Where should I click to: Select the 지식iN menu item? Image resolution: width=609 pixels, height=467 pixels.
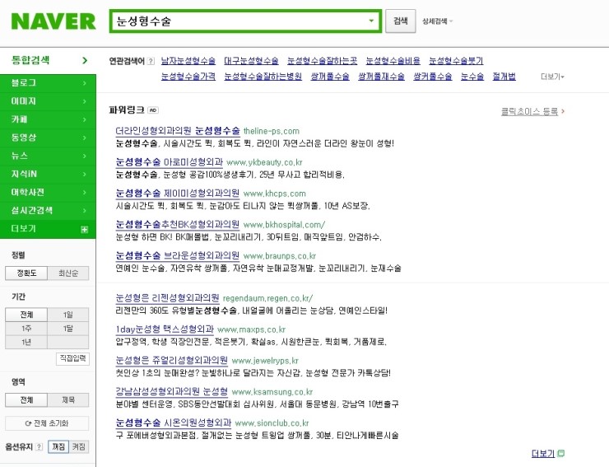pos(48,175)
